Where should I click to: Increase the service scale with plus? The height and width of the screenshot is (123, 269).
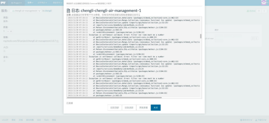tap(11, 31)
